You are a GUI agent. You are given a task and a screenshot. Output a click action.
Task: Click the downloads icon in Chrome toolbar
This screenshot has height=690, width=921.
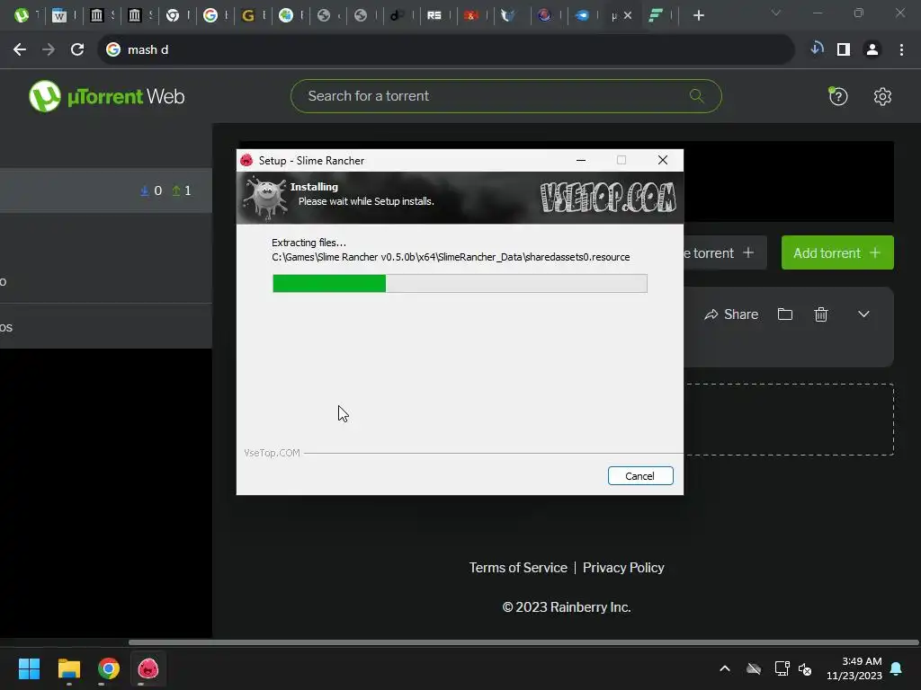817,49
